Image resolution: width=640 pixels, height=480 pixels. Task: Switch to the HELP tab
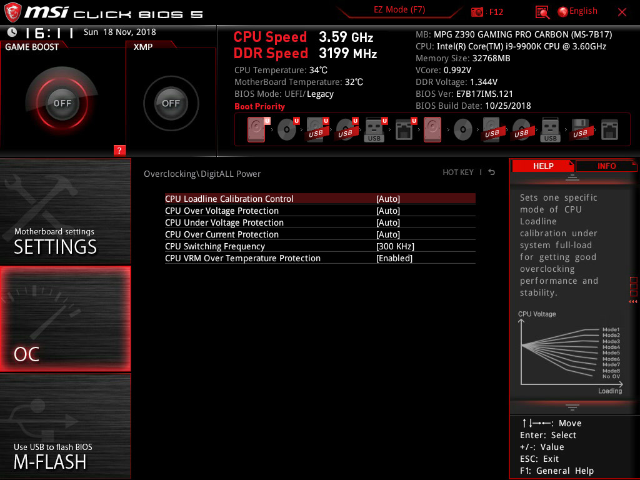[543, 166]
